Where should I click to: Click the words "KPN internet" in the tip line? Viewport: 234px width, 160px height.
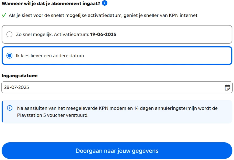[x=183, y=15]
